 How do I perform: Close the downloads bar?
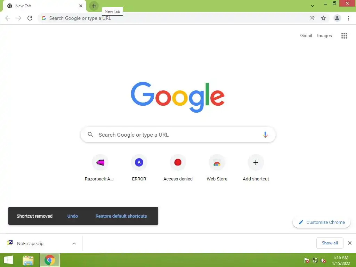[x=350, y=243]
